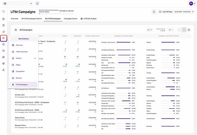
Task: Open the columns selector icon
Action: click(x=150, y=30)
